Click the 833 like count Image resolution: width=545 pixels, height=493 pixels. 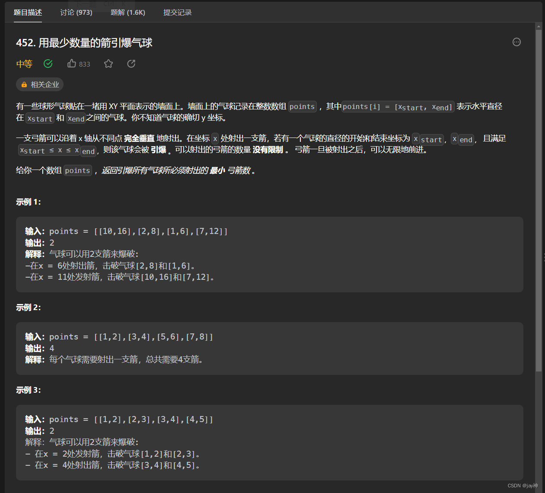pyautogui.click(x=84, y=64)
